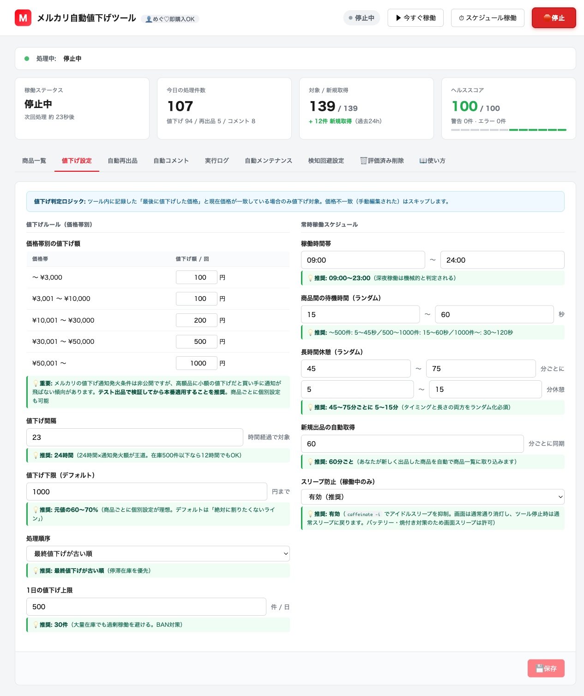Click the 推奨: 09:00〜23:00 hint
The width and height of the screenshot is (584, 696).
(x=433, y=278)
